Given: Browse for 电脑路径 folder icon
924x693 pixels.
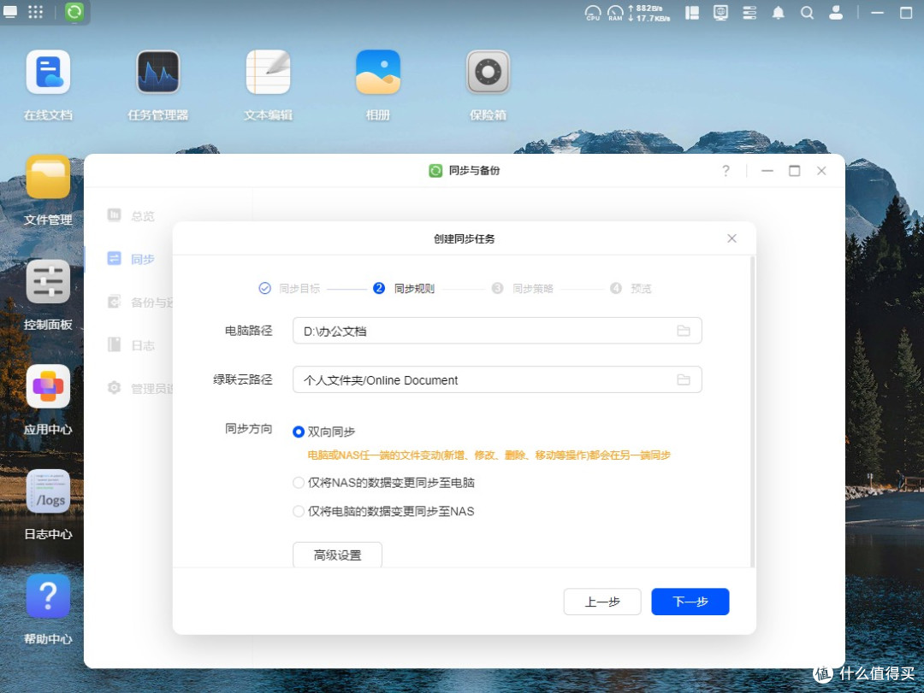Looking at the screenshot, I should [x=684, y=331].
